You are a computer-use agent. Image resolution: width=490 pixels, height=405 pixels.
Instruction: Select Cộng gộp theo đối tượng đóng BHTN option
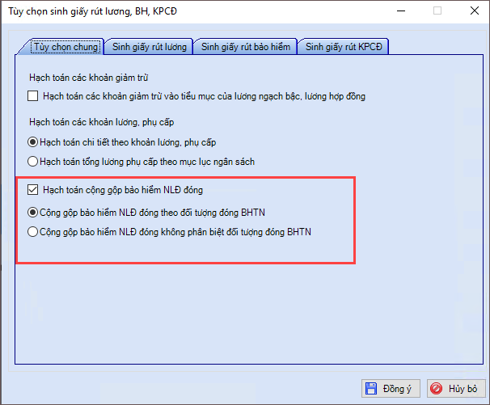point(33,213)
